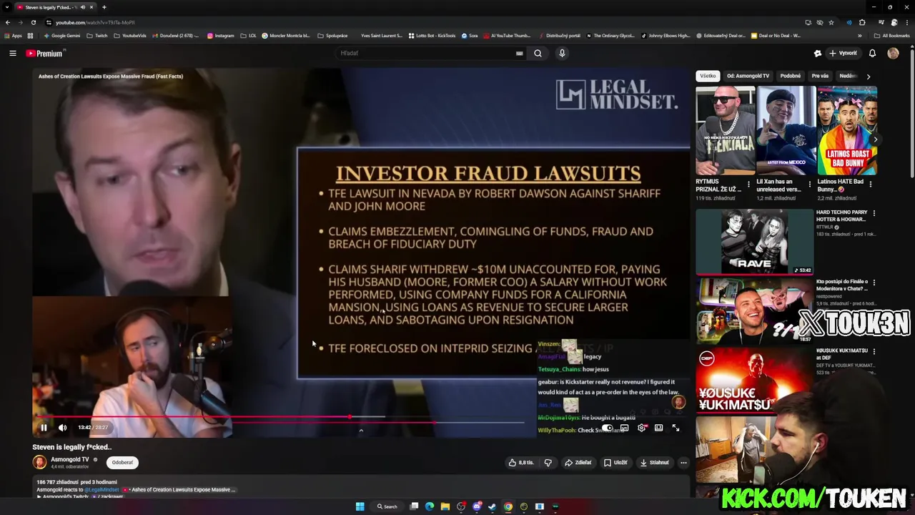
Task: Open YouTube notifications bell
Action: coord(872,53)
